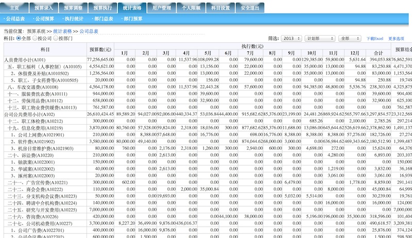Select the 二十二、商会会费(A10222) row
Viewport: 412px width, 238px height.
[35, 190]
